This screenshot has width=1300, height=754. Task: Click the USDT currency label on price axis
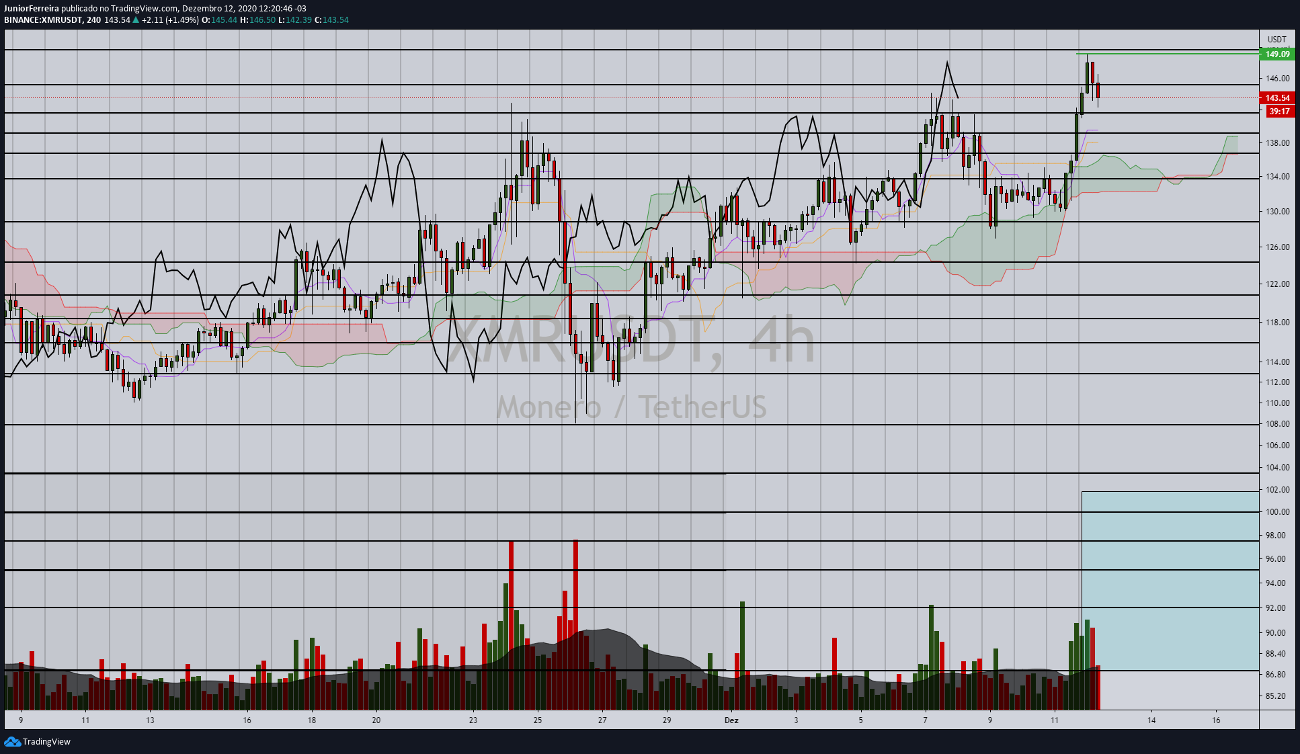click(1276, 40)
